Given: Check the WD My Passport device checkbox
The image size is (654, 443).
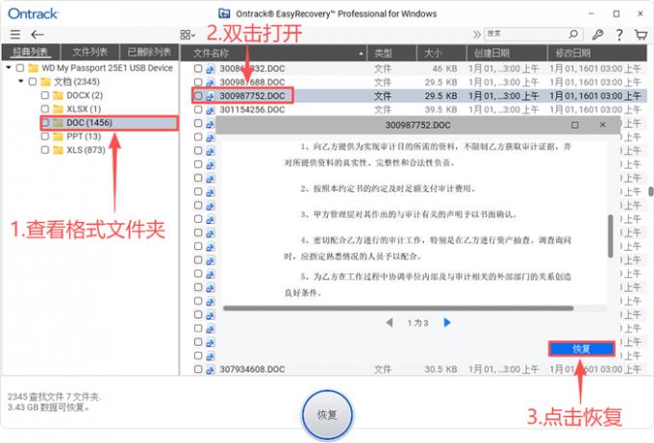Looking at the screenshot, I should [20, 67].
